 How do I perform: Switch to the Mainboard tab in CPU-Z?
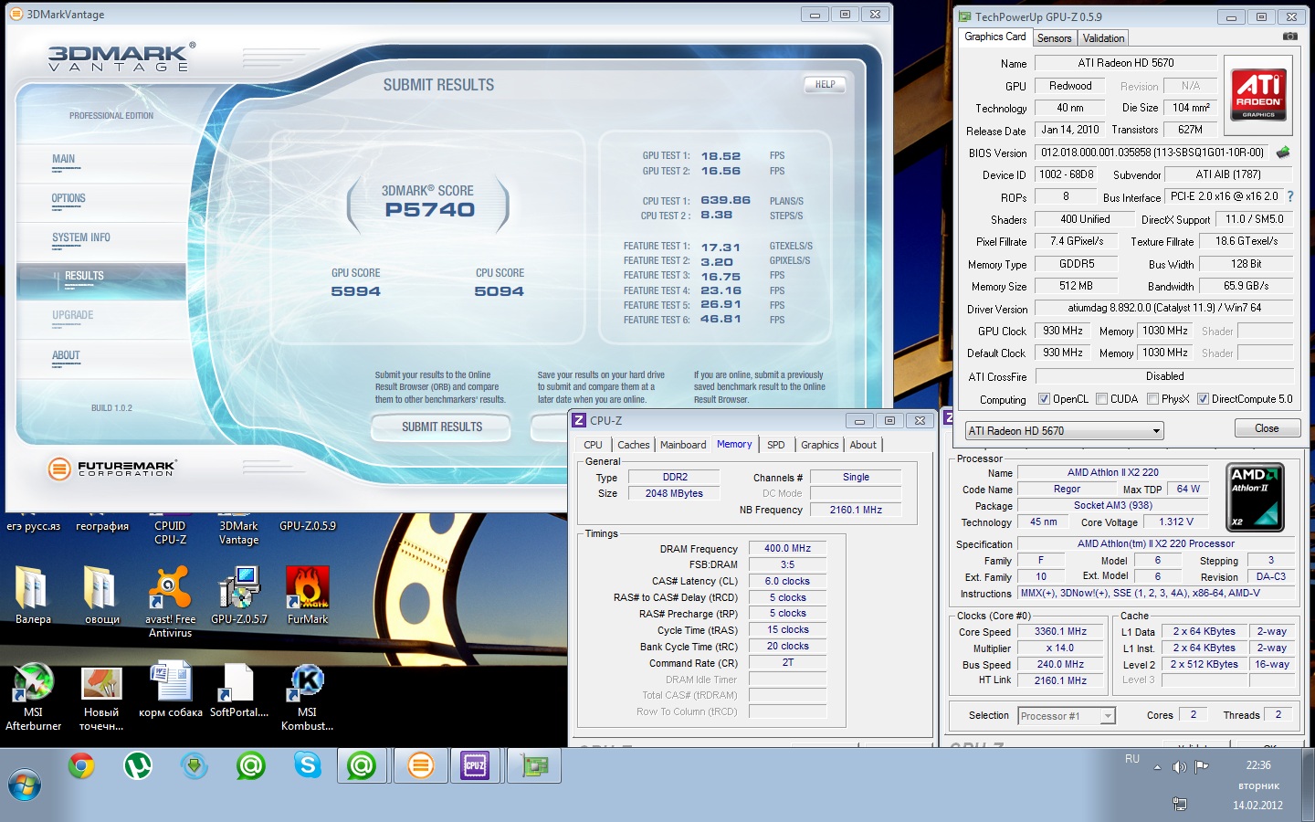tap(683, 445)
